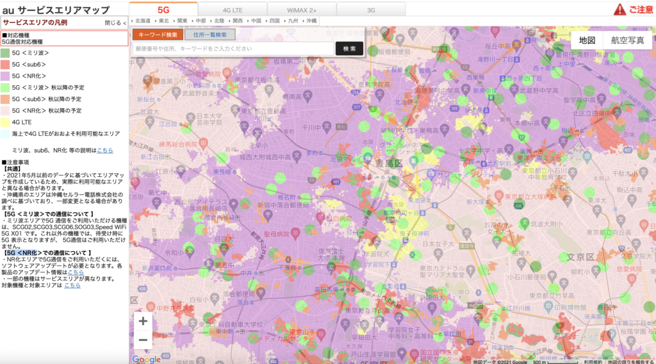The image size is (656, 364).
Task: Click the 城西大附城西中高 school marker
Action: [x=297, y=156]
